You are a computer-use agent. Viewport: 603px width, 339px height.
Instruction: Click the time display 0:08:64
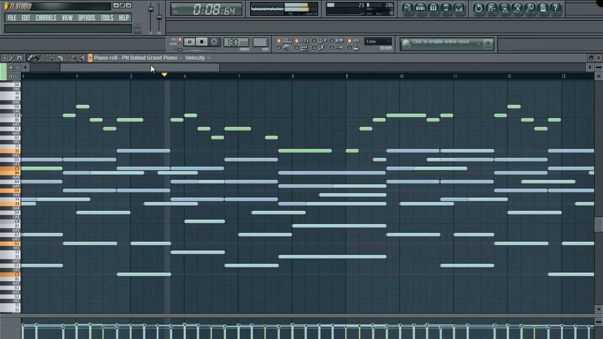(207, 9)
